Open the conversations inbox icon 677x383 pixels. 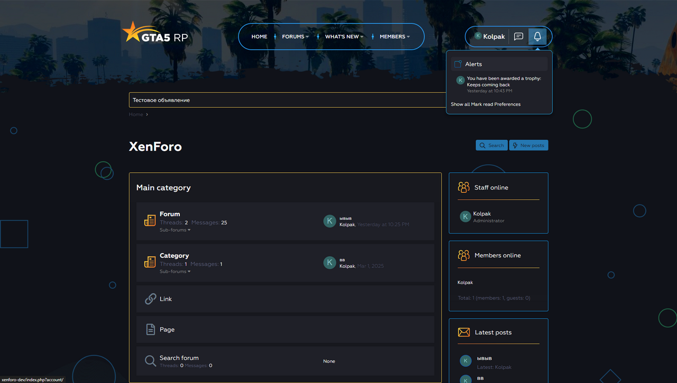click(518, 36)
